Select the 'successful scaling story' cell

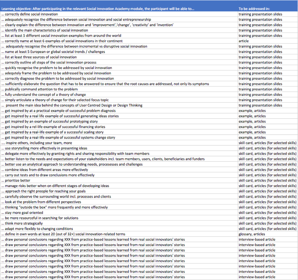click(119, 132)
